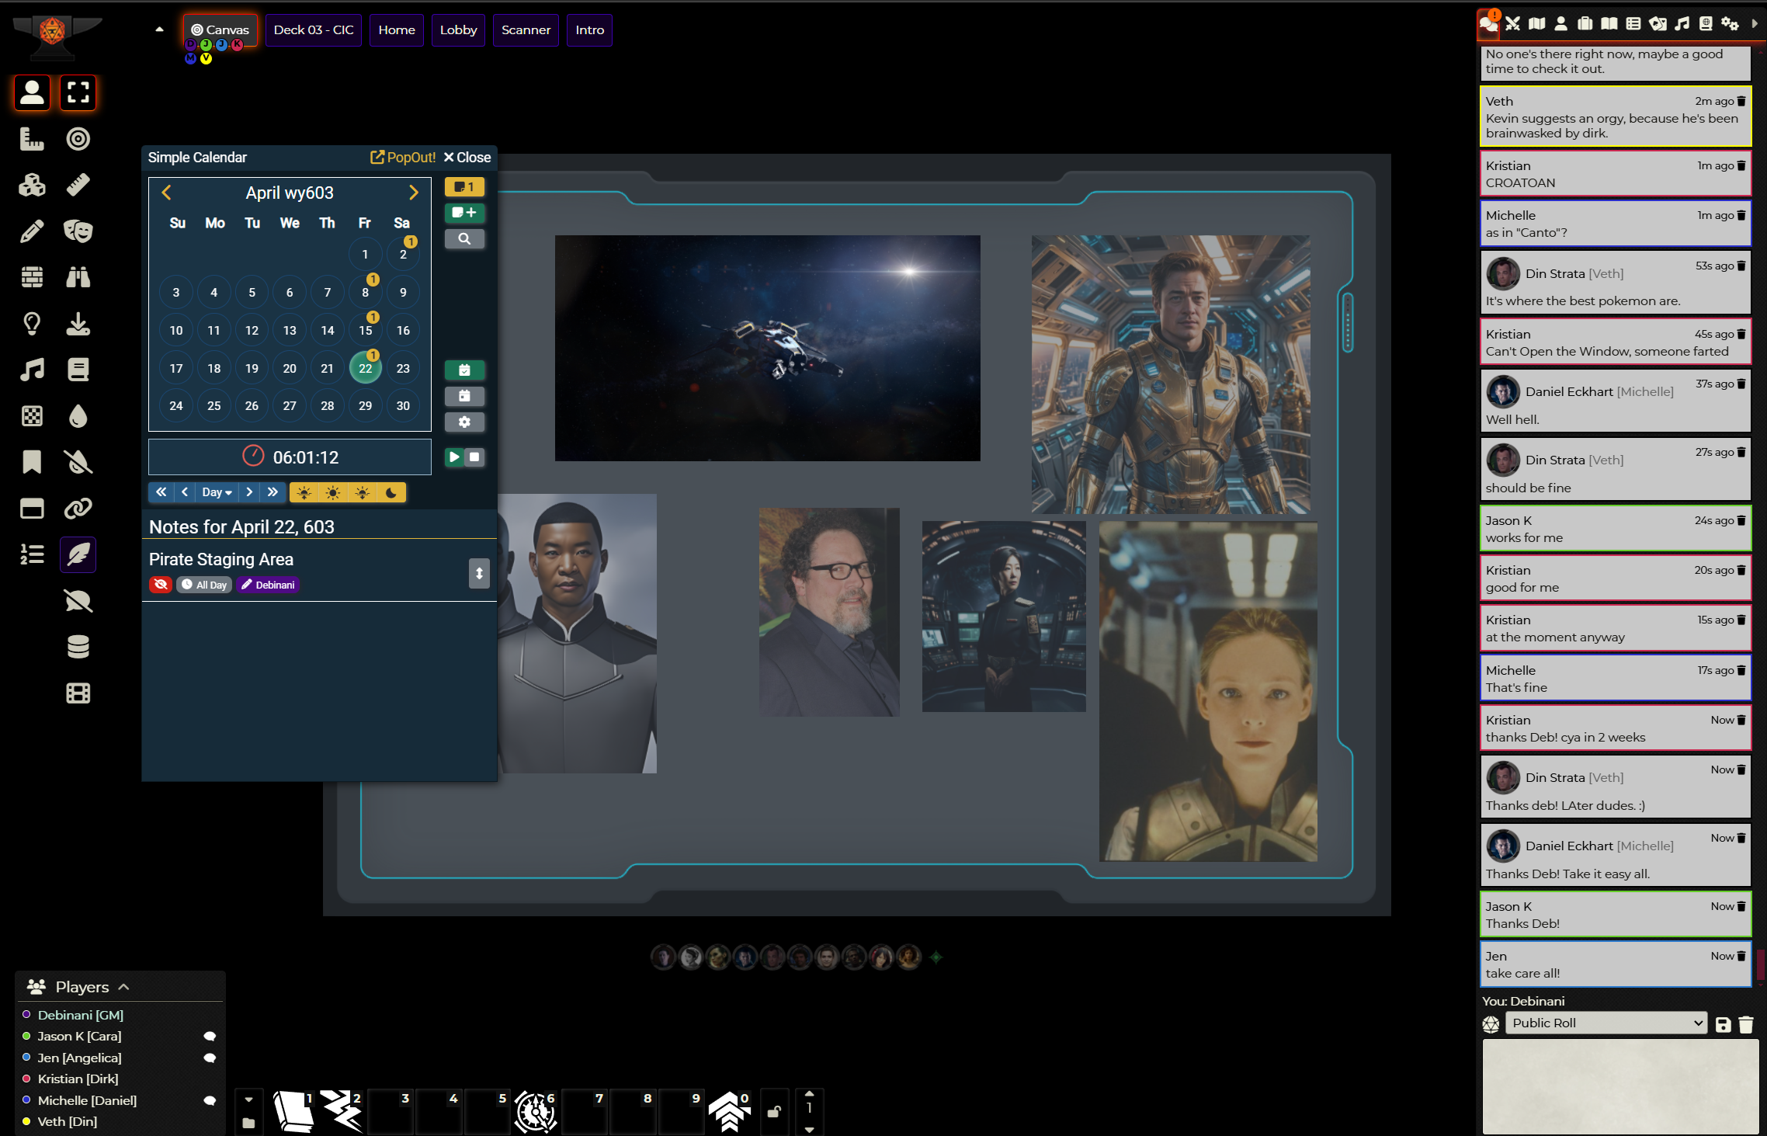Switch to the Deck 03 - CIC scene

pyautogui.click(x=314, y=30)
